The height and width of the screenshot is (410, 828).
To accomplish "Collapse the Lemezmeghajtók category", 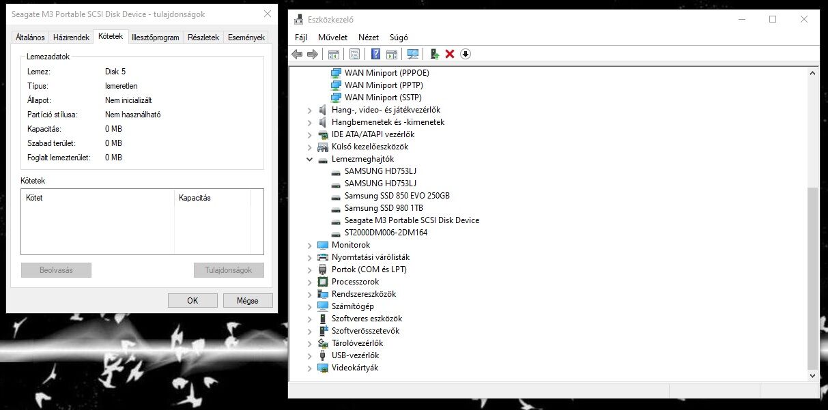I will point(310,159).
